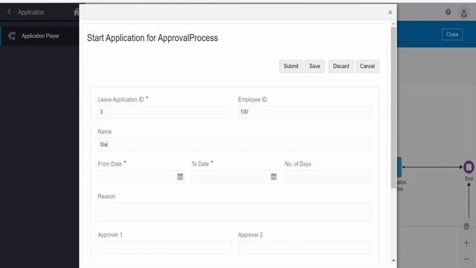Click into the Name field
The image size is (476, 268).
point(235,144)
